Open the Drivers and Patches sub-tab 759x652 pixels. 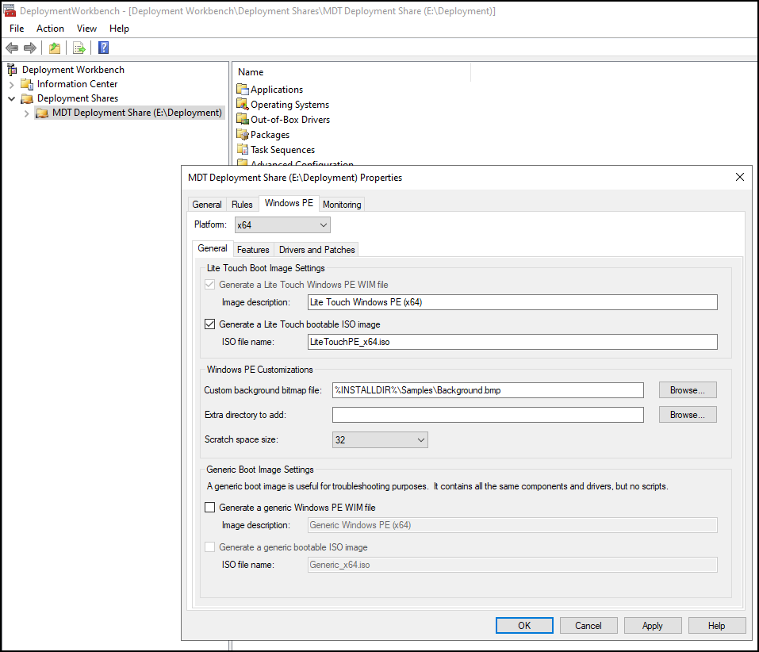[x=317, y=250]
